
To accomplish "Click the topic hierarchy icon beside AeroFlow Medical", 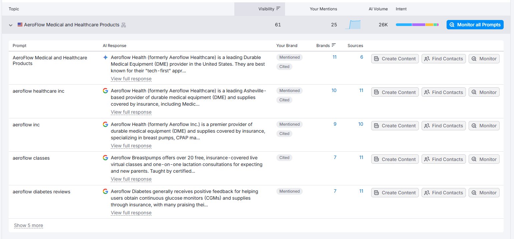I will [123, 25].
